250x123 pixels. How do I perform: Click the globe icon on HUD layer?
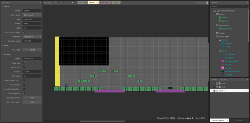[220, 87]
